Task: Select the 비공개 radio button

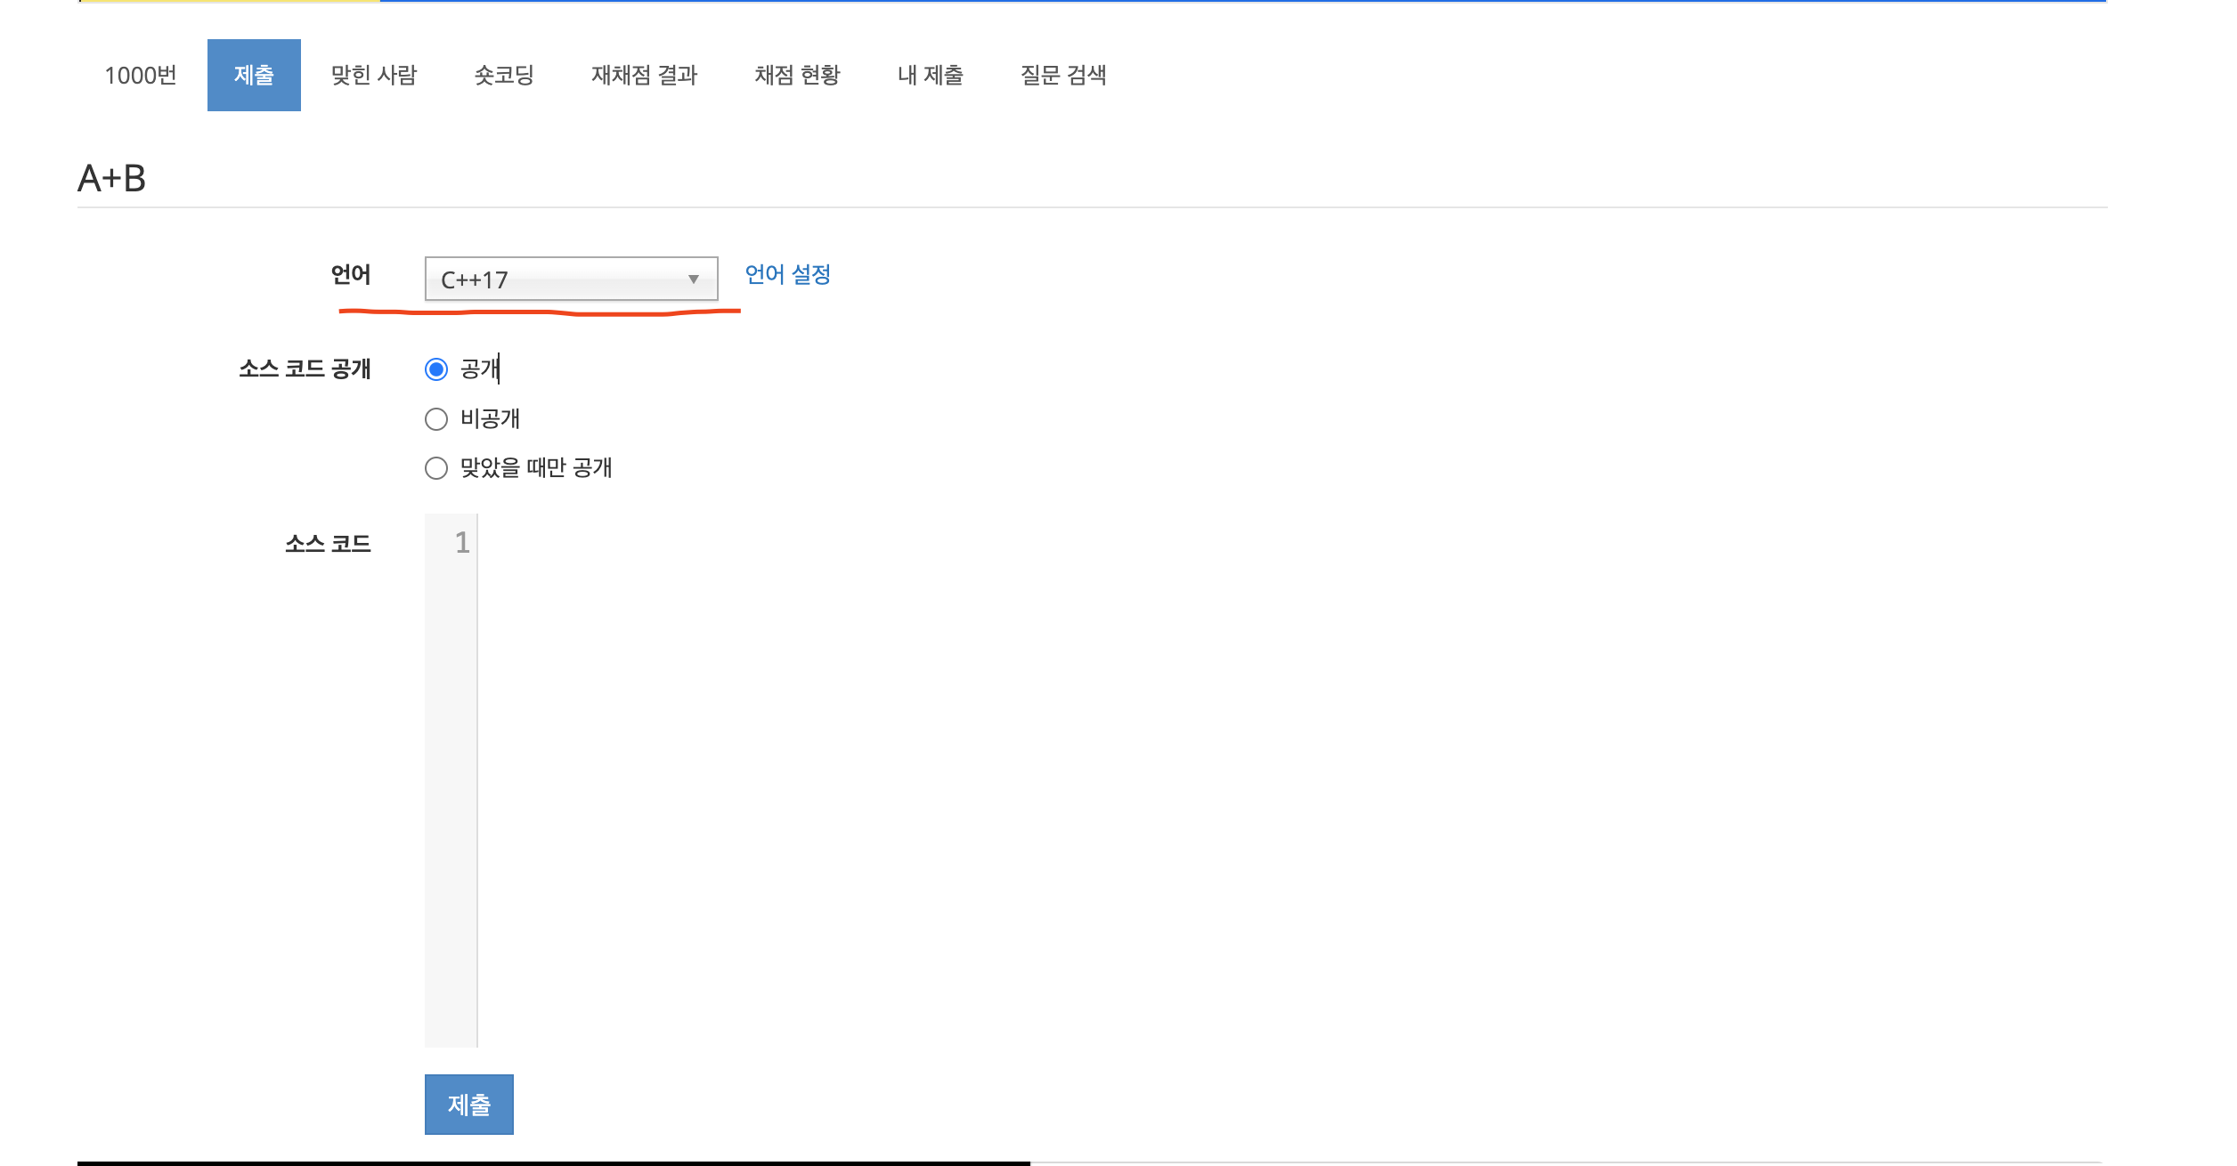Action: pos(436,419)
